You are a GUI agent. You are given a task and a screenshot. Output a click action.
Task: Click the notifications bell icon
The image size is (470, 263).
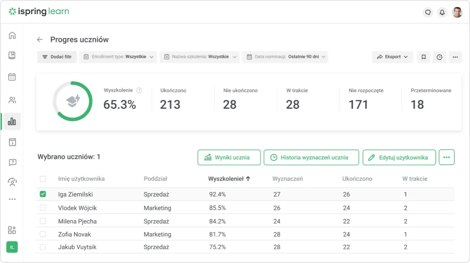(x=442, y=13)
